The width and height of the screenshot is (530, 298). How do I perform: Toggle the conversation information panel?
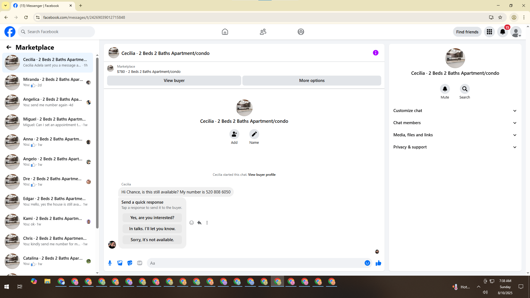pos(375,53)
